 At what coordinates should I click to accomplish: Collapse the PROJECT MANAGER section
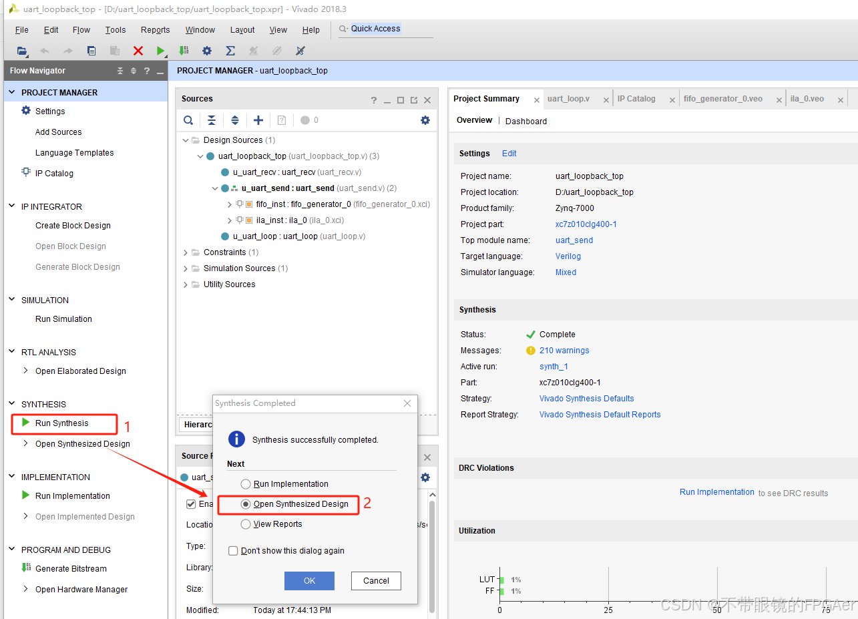point(12,92)
